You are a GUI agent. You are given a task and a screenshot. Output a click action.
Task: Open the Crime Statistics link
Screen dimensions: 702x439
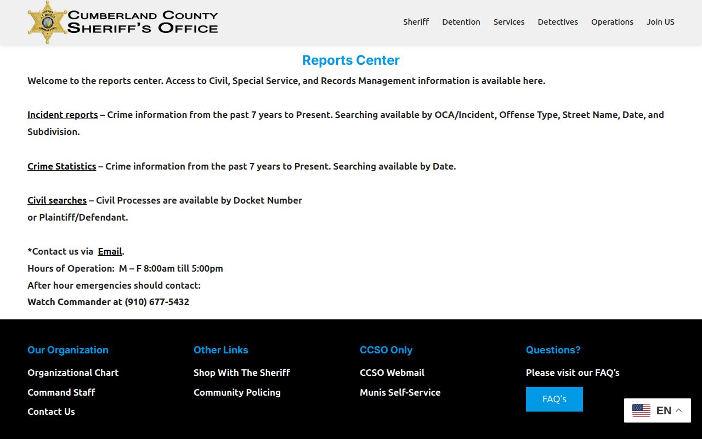click(x=62, y=166)
